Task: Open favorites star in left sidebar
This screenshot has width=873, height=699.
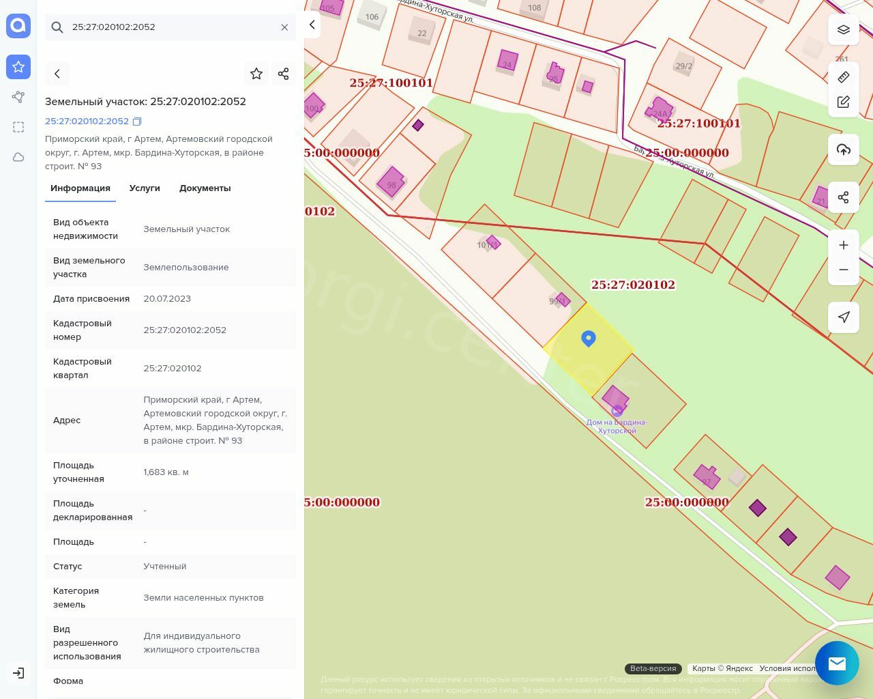Action: coord(18,67)
